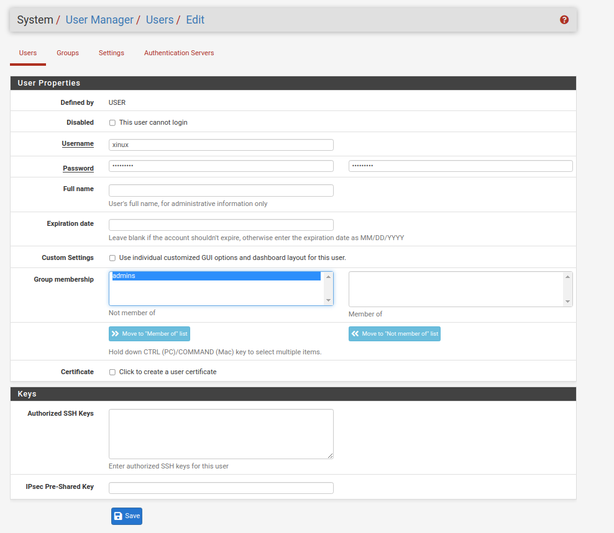Click the Users breadcrumb link
The width and height of the screenshot is (614, 533).
tap(160, 20)
